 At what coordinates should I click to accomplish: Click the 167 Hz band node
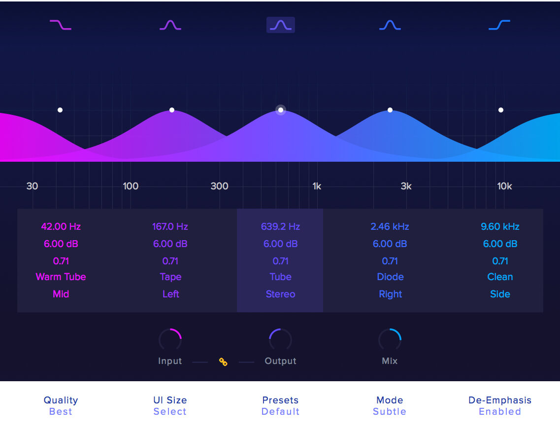tap(172, 110)
